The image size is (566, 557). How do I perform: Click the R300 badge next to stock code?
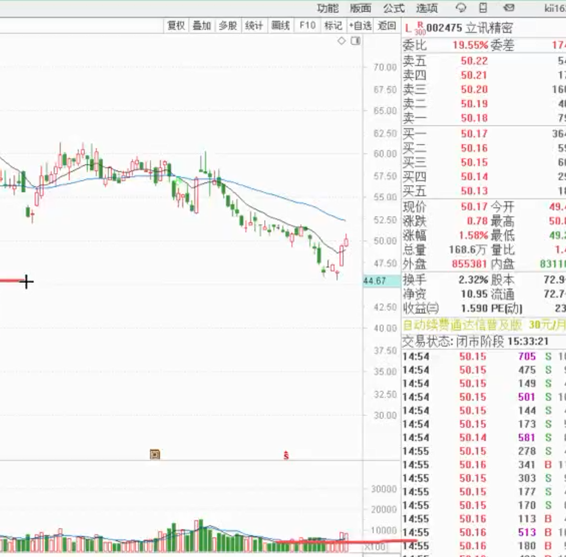[x=419, y=28]
